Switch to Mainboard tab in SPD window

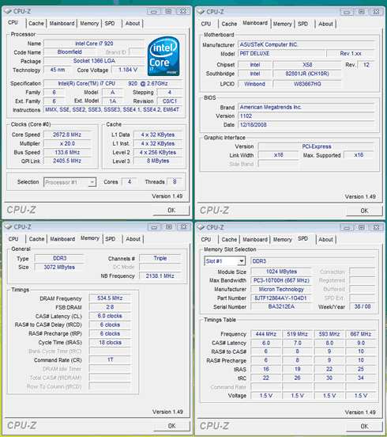point(255,240)
